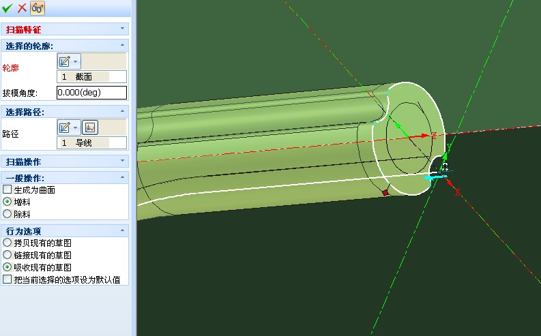
Task: Click the 拔模角度 input field
Action: pos(91,93)
